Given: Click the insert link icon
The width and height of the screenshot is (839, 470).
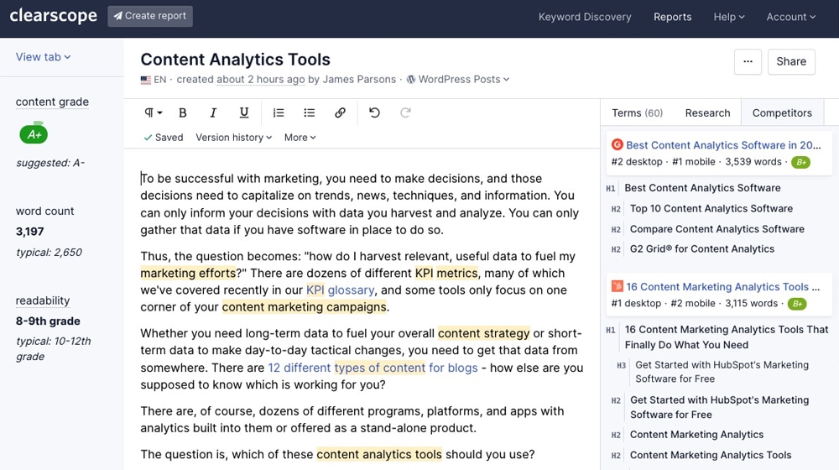Looking at the screenshot, I should coord(340,112).
